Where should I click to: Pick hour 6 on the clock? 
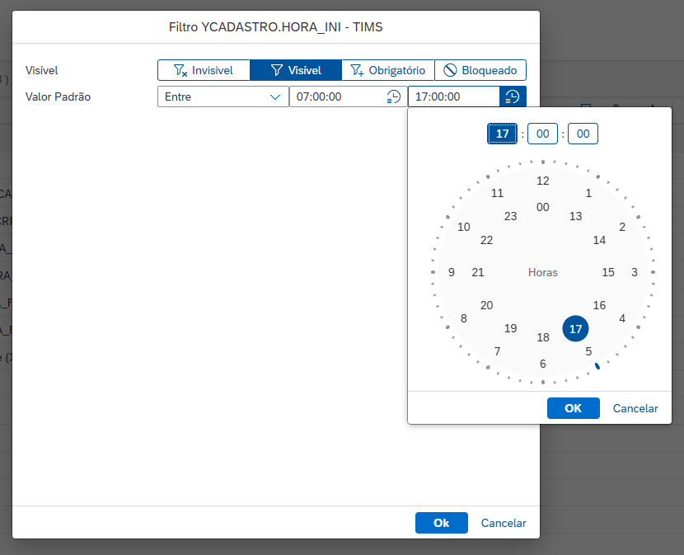point(542,364)
